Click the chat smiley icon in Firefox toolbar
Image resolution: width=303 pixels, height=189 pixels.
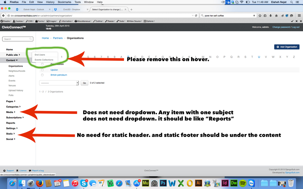[291, 16]
